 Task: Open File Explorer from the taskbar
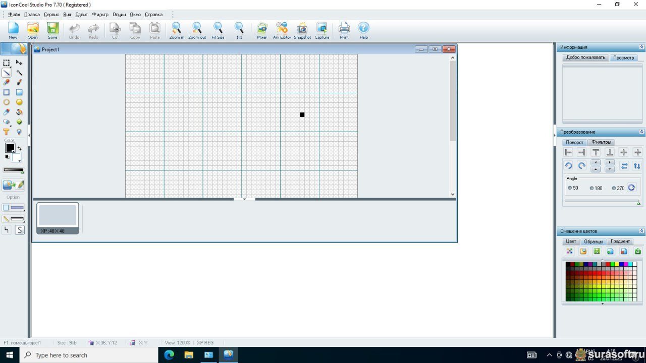tap(189, 355)
